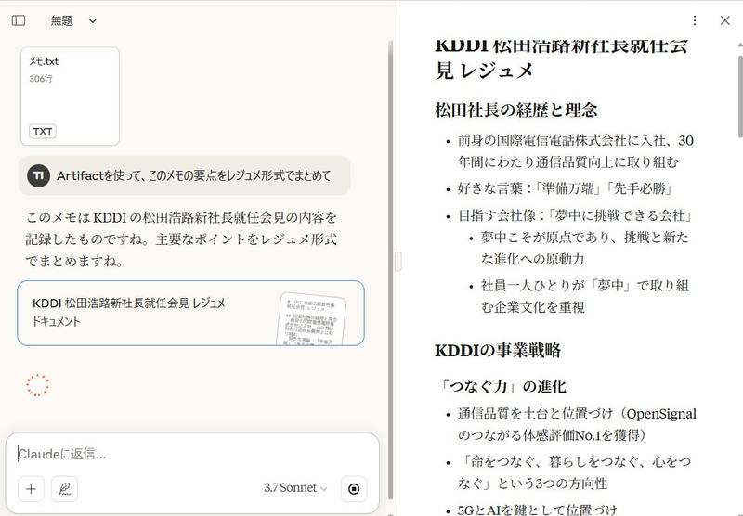Click the bullet 目指す会社像：「夢中に挑戦できる会社」
Viewport: 743px width, 516px height.
point(576,215)
